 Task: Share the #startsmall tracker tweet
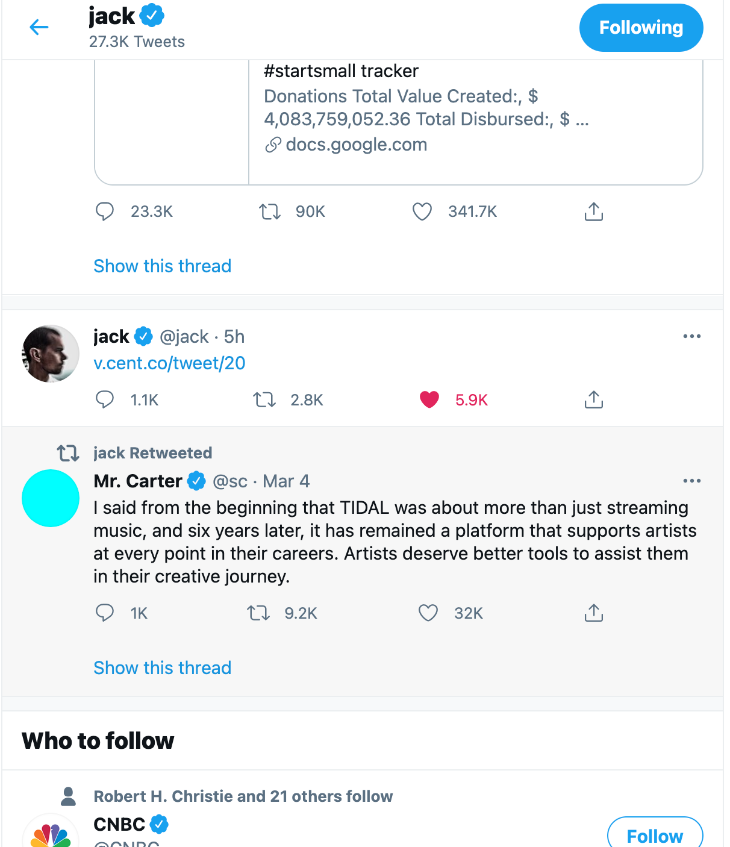(593, 211)
